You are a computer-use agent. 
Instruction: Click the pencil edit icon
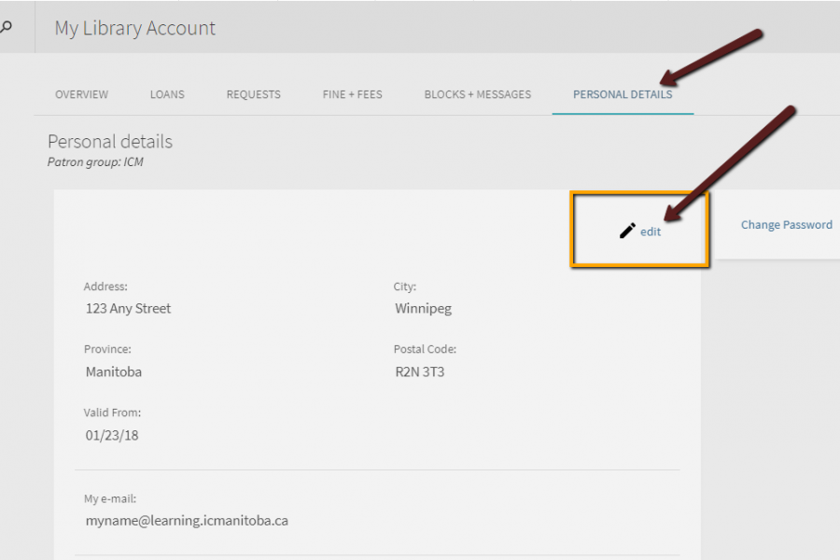click(627, 231)
